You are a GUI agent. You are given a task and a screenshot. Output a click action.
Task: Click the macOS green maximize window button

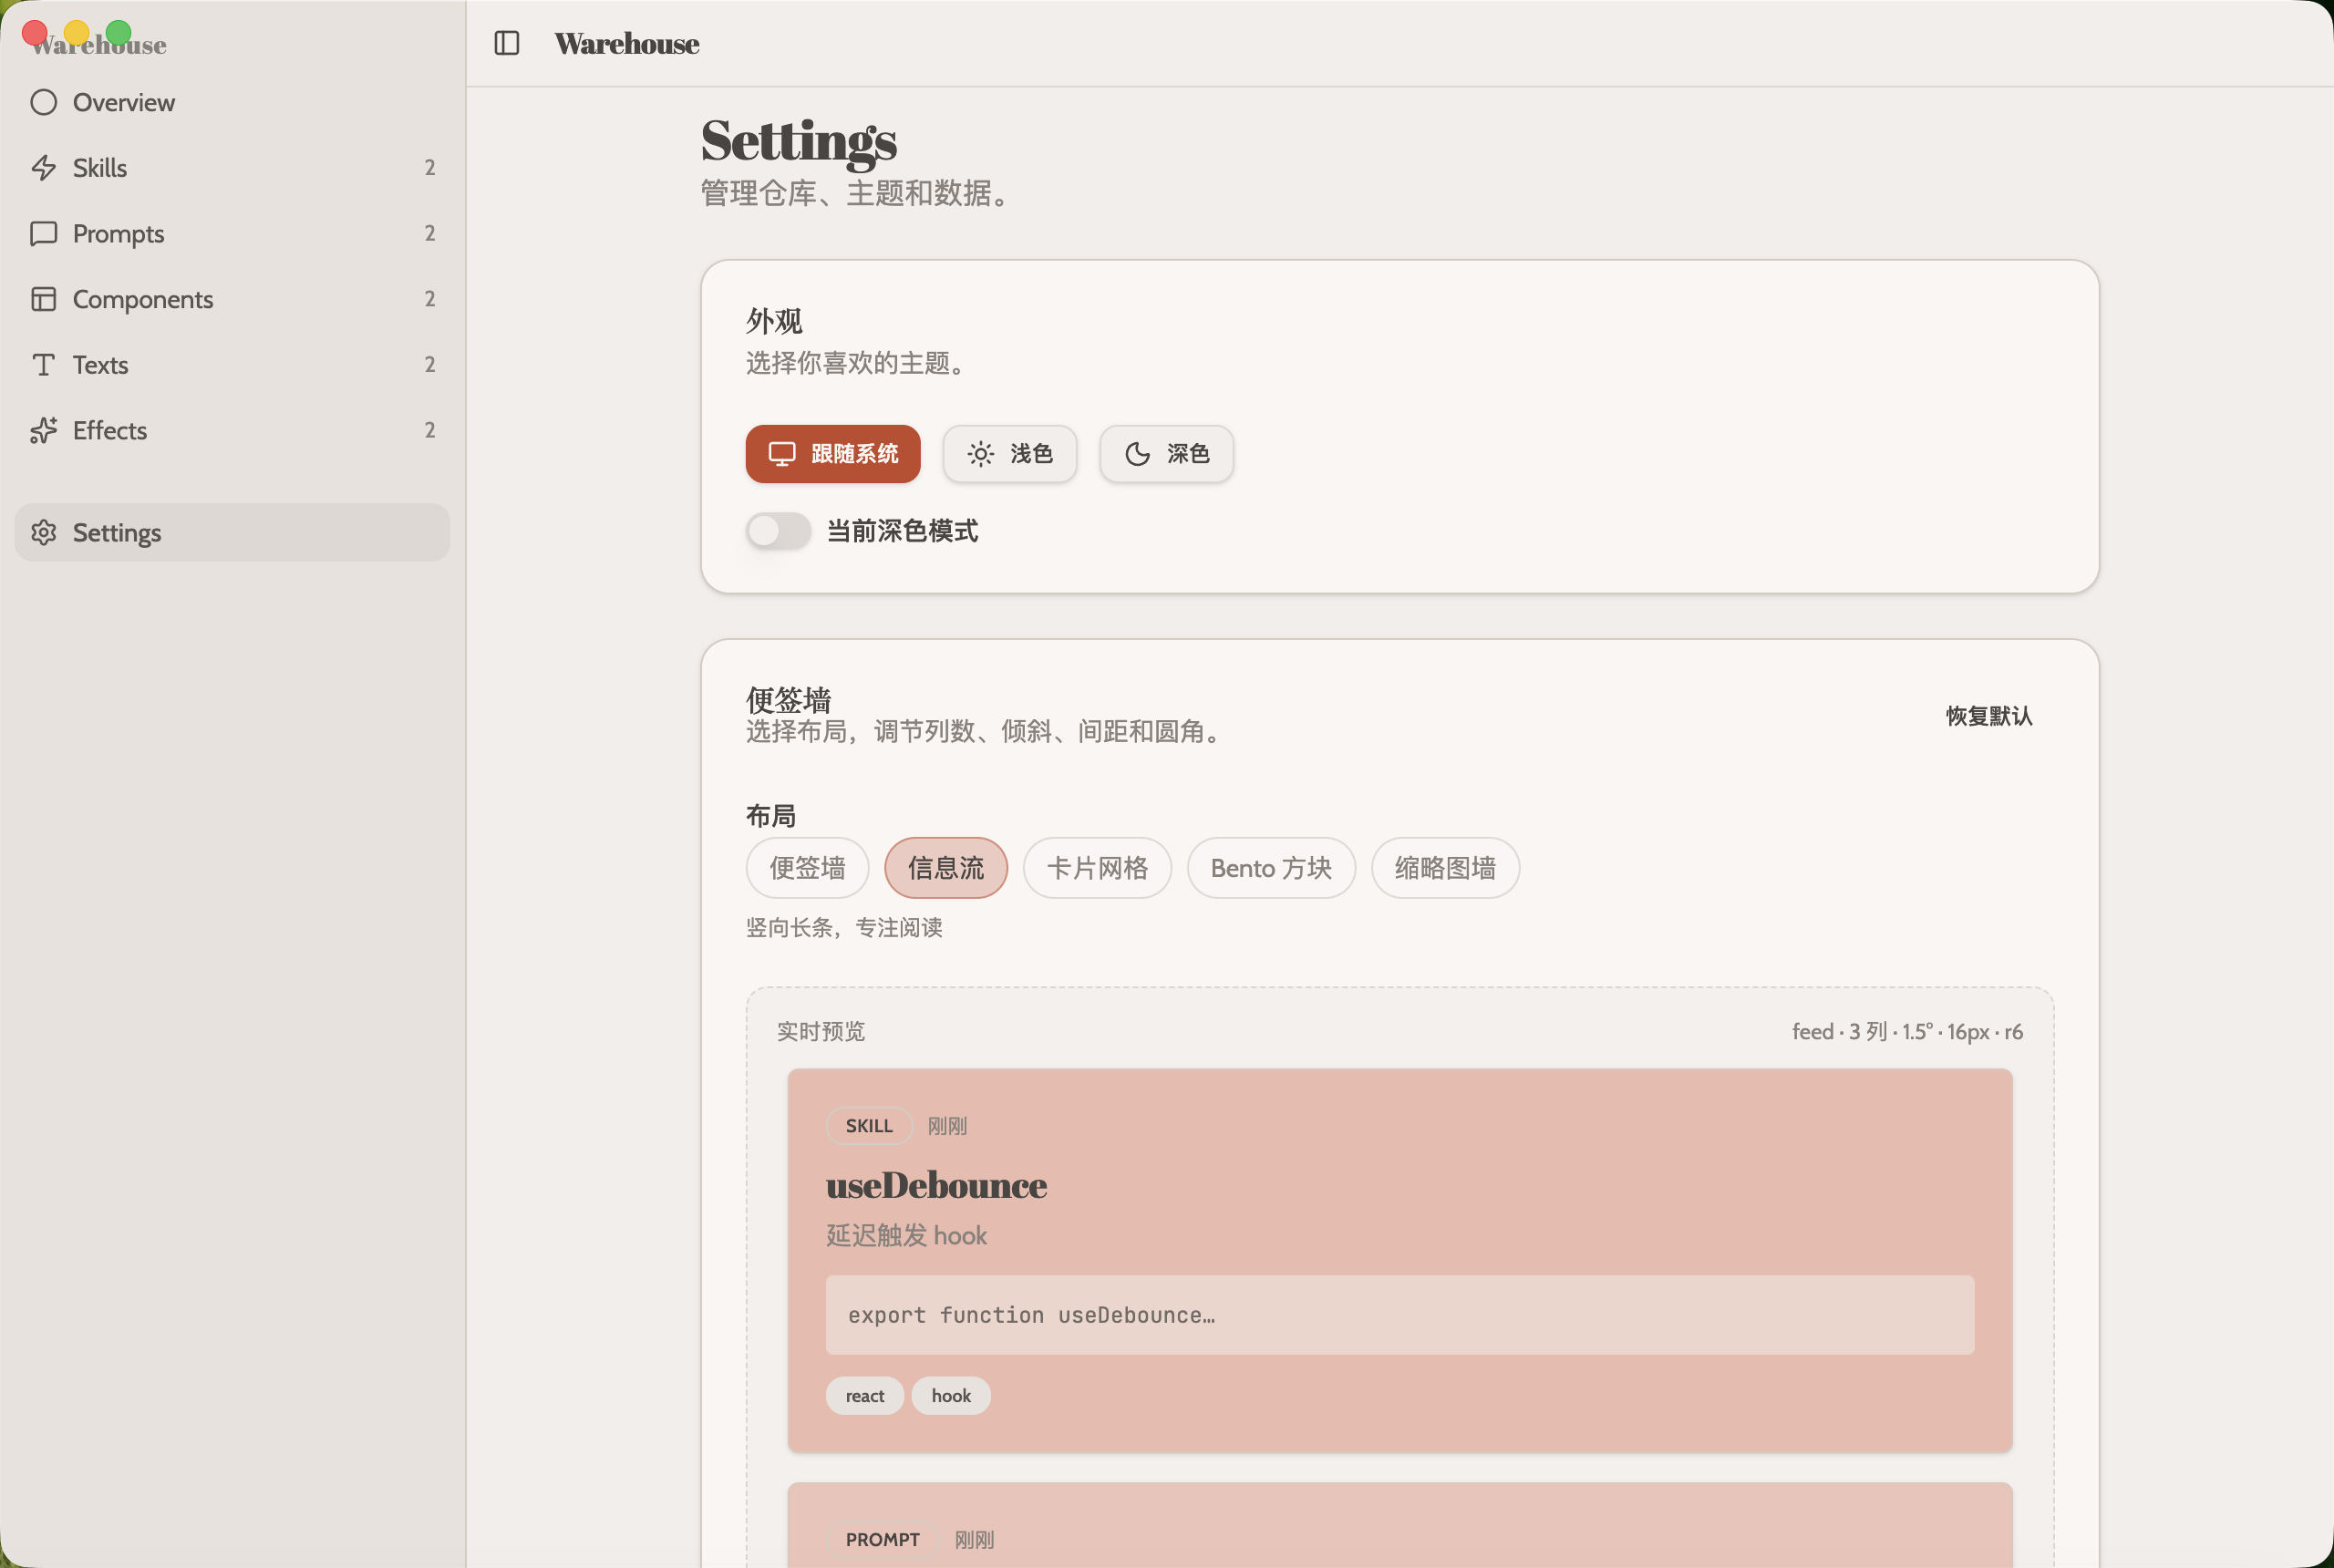[x=119, y=33]
